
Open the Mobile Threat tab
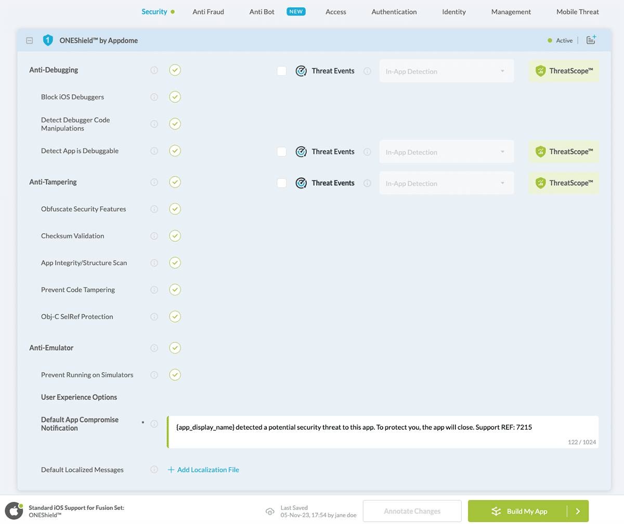tap(577, 11)
